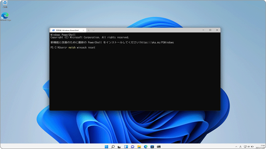
Task: Open the Microsoft Edge desktop shortcut
Action: click(x=5, y=17)
